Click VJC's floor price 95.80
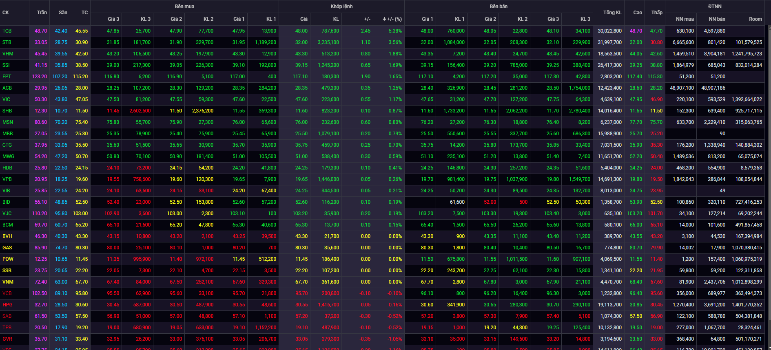This screenshot has width=771, height=350. (x=61, y=214)
